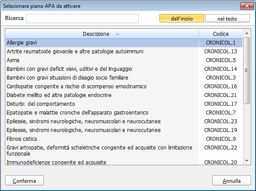Choose Artrite reumatoide giovanile entry
This screenshot has width=256, height=191.
124,52
